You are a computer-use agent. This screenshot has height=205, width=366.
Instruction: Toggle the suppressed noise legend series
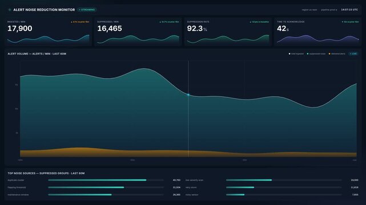[316, 54]
